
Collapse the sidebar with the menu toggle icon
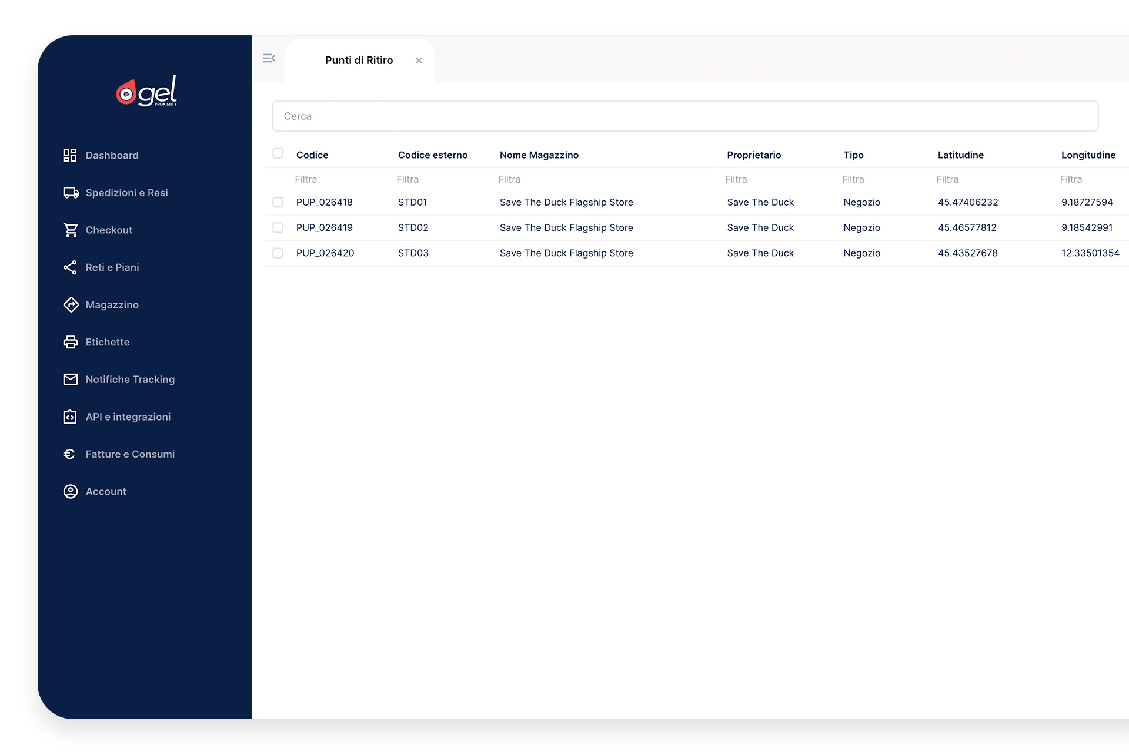click(269, 58)
